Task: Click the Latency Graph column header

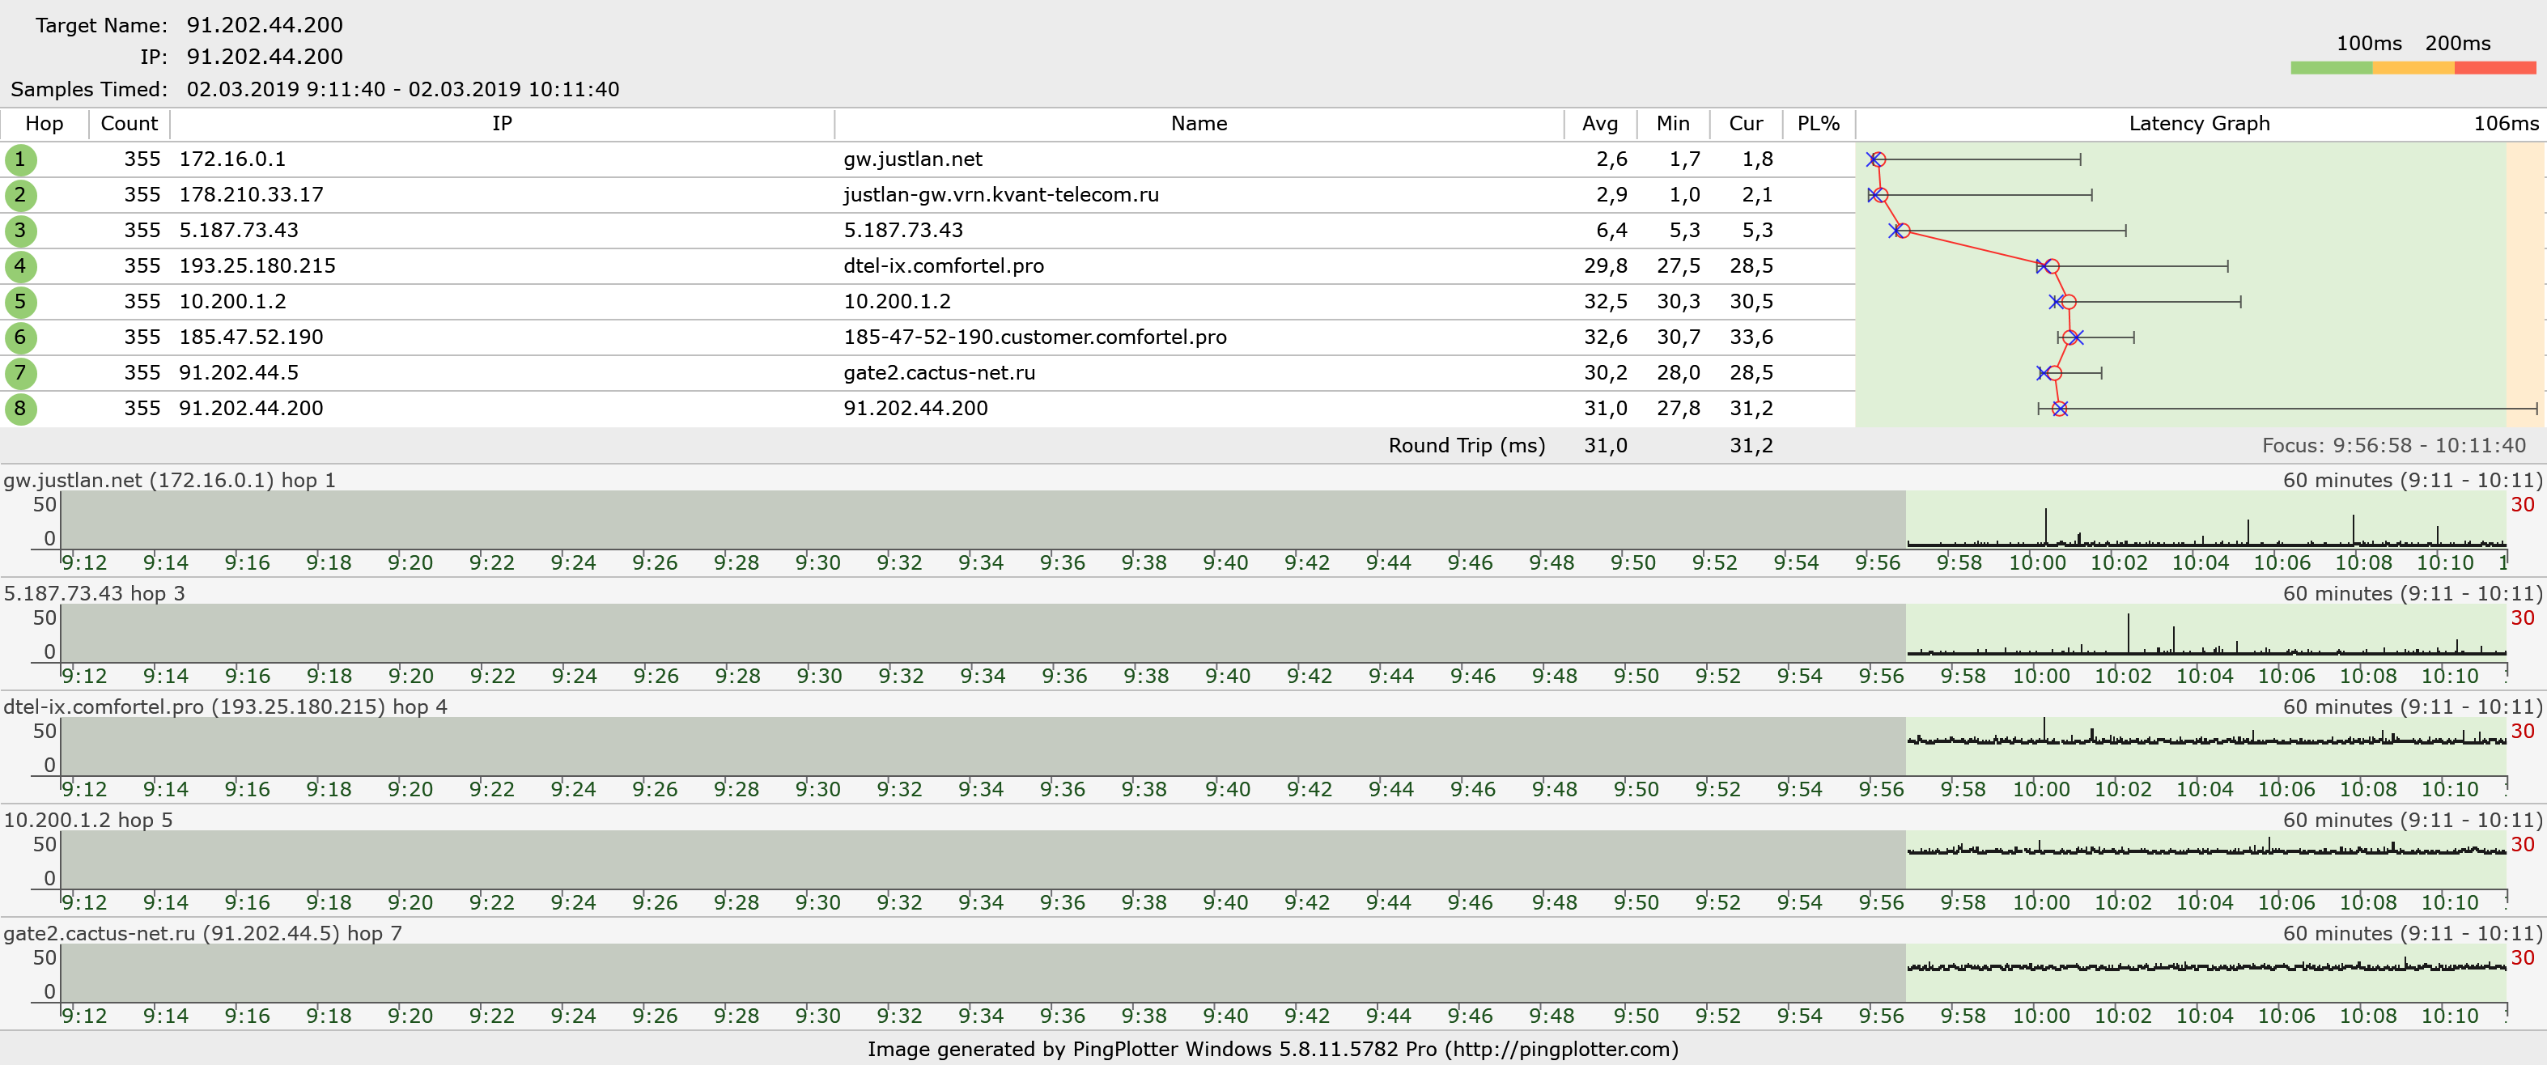Action: (2200, 124)
